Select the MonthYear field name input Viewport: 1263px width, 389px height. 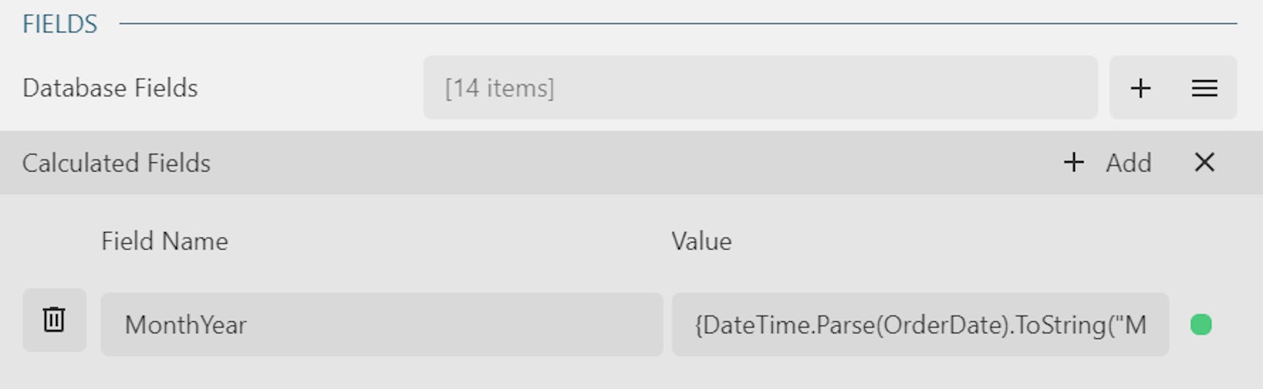click(382, 323)
